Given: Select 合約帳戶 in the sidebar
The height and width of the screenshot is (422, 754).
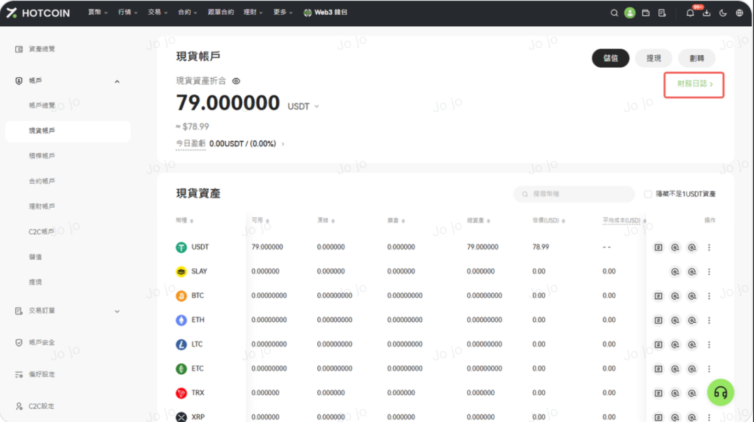Looking at the screenshot, I should click(42, 181).
